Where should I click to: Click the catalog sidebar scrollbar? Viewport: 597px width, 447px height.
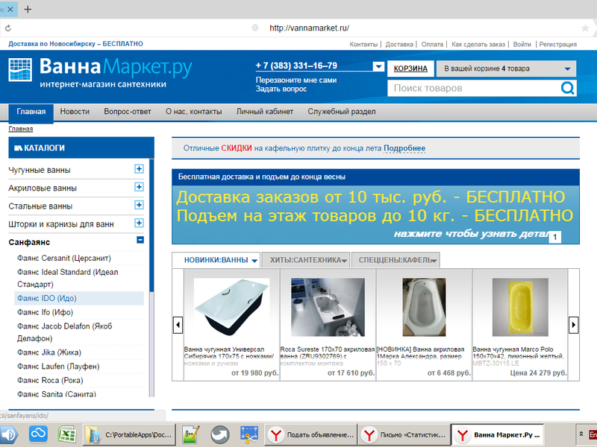152,277
